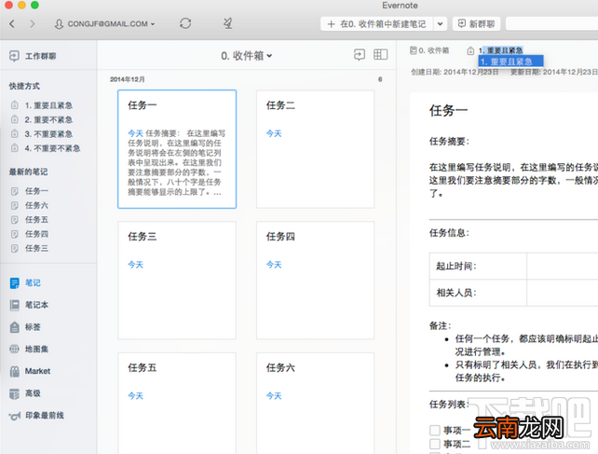Screen dimensions: 598x454
Task: Expand the 0. 收件箱 notebook dropdown
Action: pyautogui.click(x=246, y=56)
